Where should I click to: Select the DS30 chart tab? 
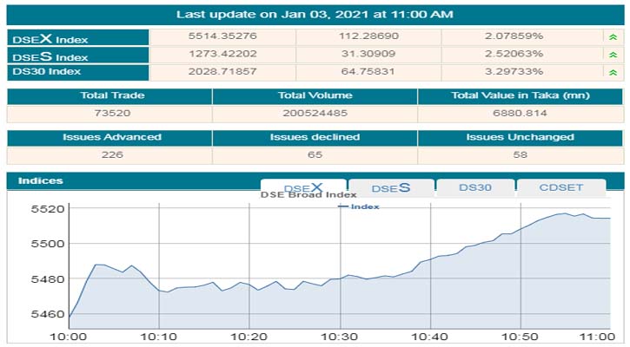[x=474, y=188]
